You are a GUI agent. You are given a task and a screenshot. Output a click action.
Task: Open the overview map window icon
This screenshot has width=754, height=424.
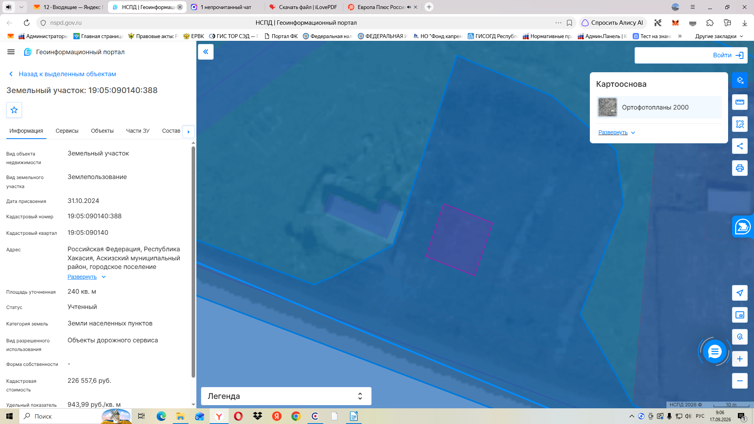point(740,315)
